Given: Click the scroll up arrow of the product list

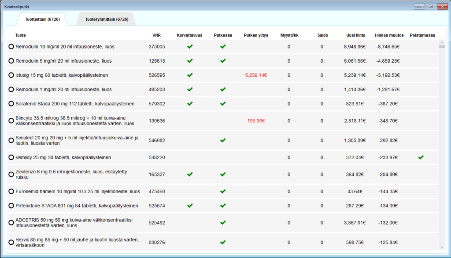Looking at the screenshot, I should pyautogui.click(x=442, y=42).
